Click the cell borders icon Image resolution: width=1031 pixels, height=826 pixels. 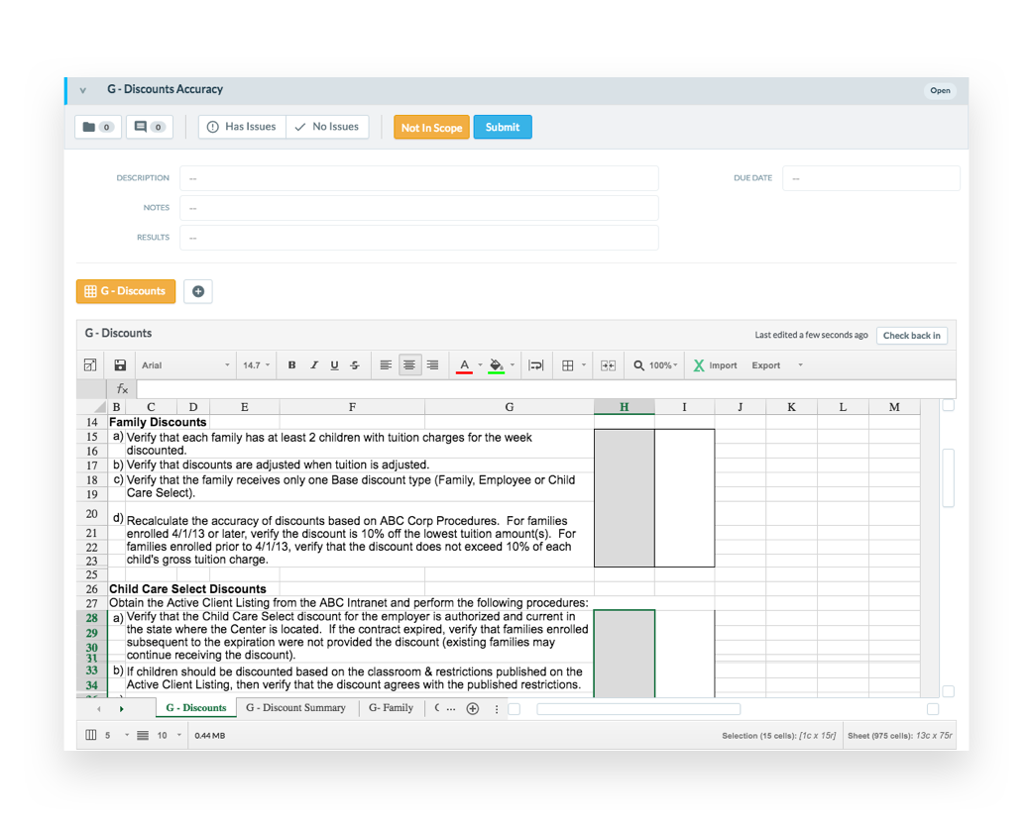[568, 365]
